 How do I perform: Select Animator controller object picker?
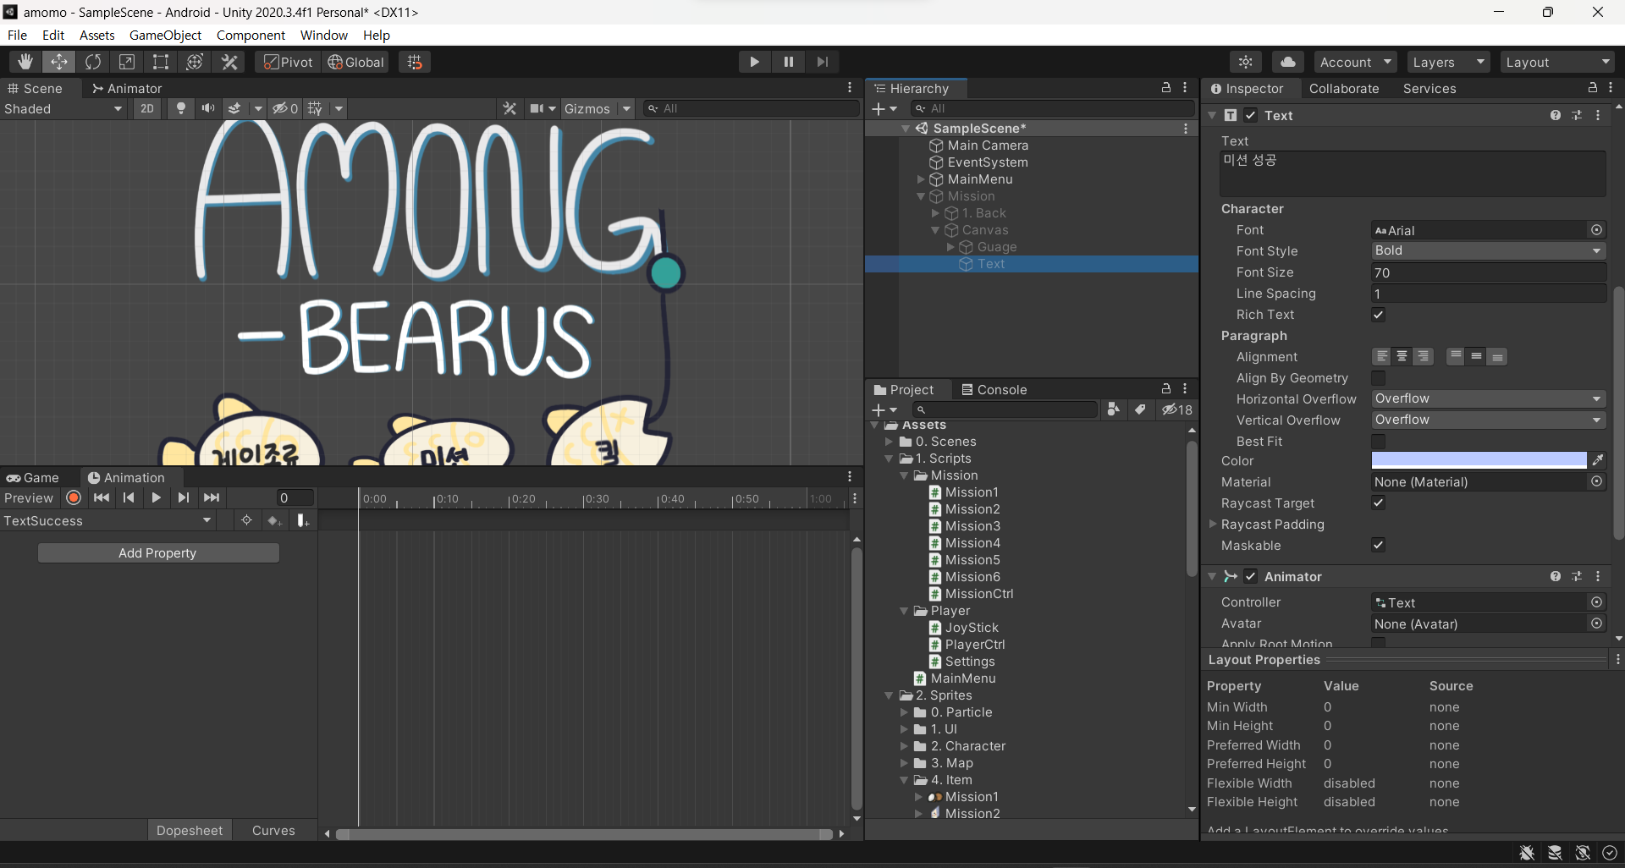coord(1596,602)
